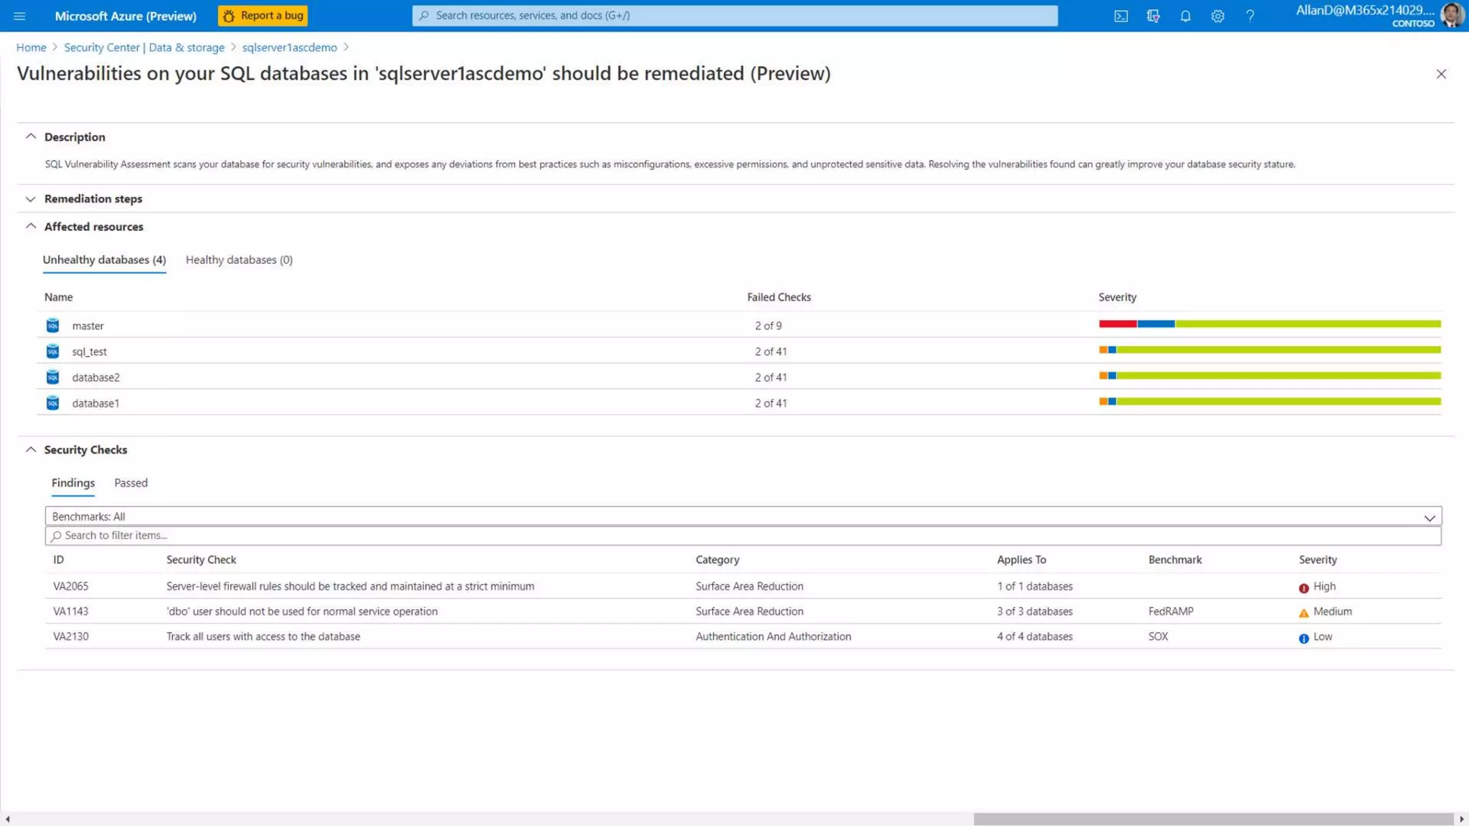Go to Security Center Data & storage breadcrumb
This screenshot has height=826, width=1469.
pyautogui.click(x=143, y=47)
